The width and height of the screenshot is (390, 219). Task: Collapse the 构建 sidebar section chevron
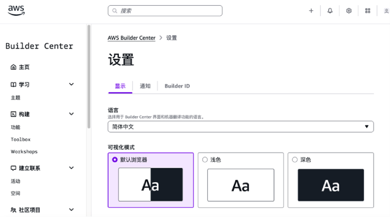pyautogui.click(x=72, y=114)
